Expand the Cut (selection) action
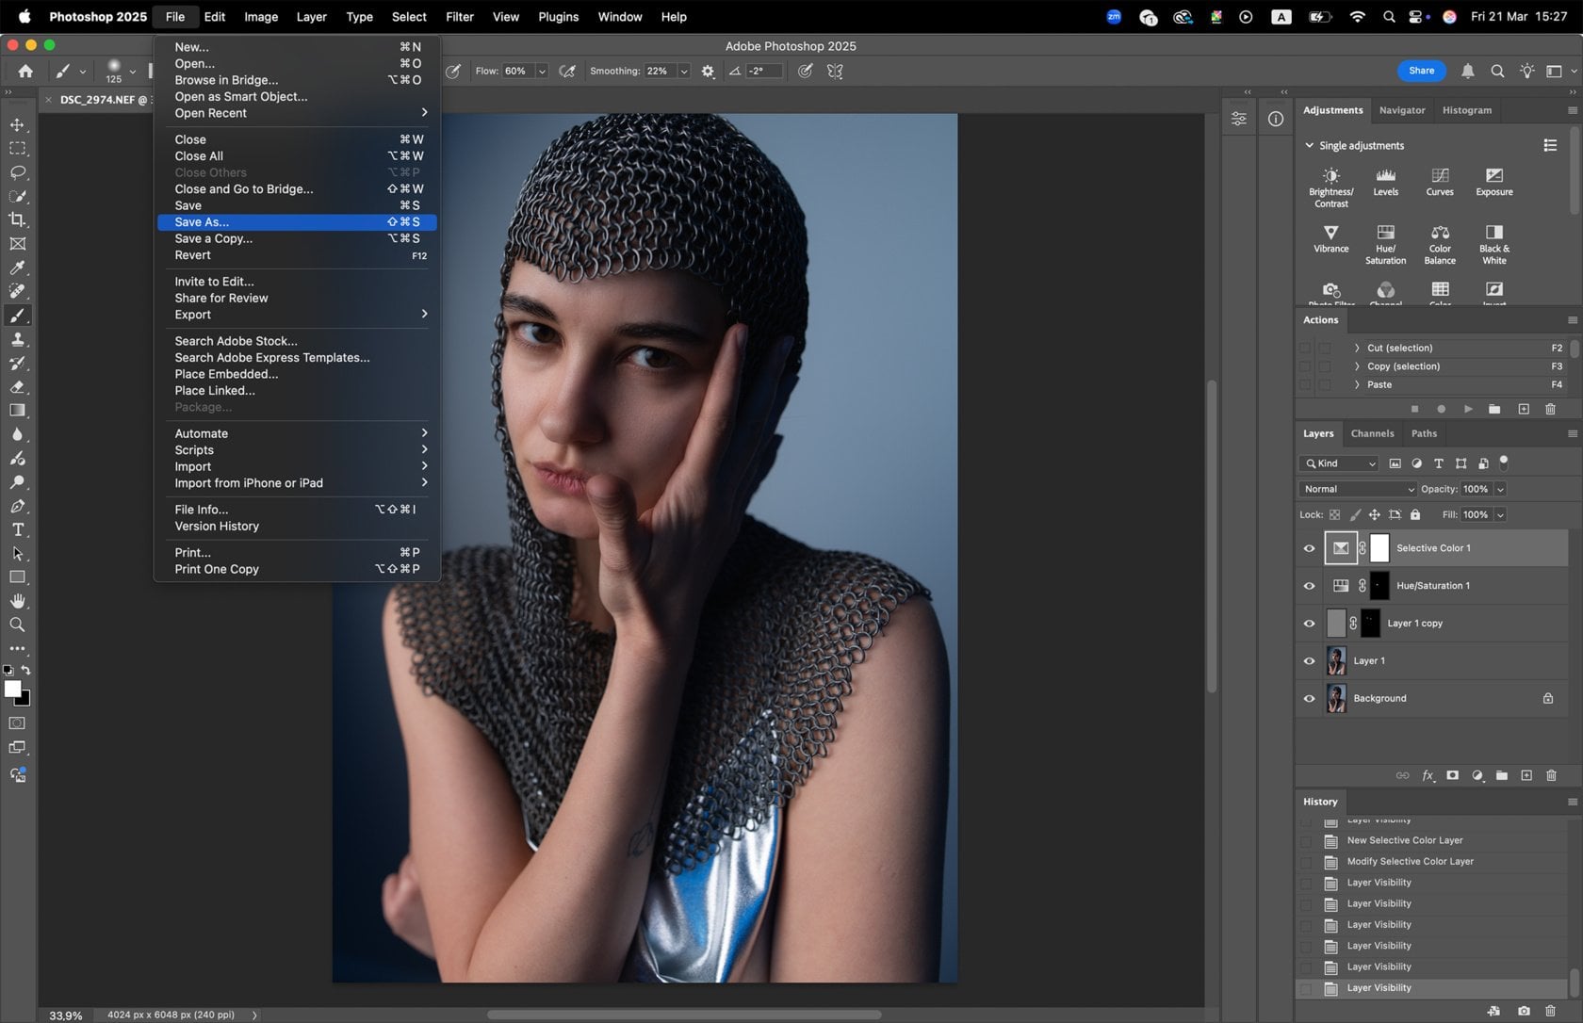The height and width of the screenshot is (1023, 1583). coord(1355,348)
